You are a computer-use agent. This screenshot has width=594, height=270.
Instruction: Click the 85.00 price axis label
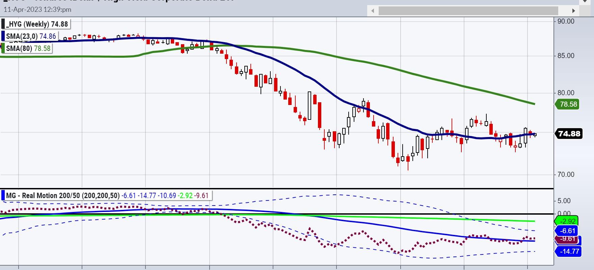pyautogui.click(x=566, y=56)
